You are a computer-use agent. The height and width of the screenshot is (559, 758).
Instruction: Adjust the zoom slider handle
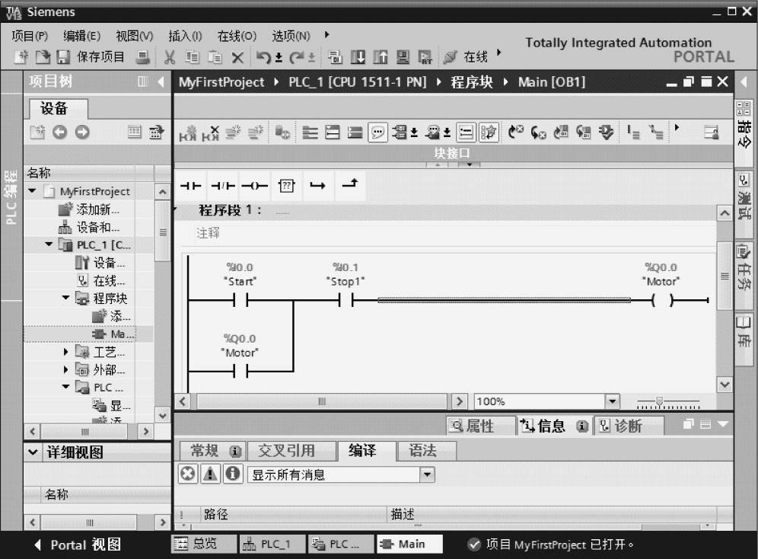click(659, 401)
